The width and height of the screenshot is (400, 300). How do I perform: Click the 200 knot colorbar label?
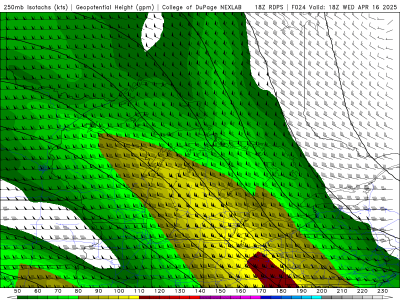click(321, 291)
